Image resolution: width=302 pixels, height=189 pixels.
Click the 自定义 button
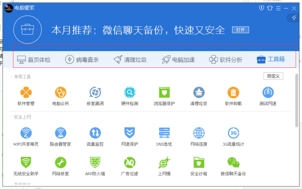click(273, 76)
